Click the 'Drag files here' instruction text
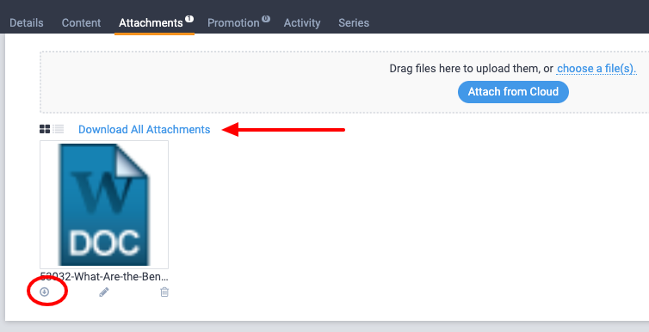The image size is (649, 332). click(x=472, y=69)
